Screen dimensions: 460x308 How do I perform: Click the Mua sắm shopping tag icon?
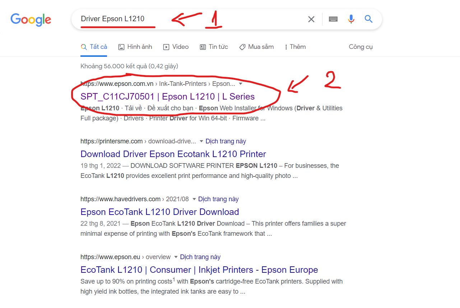pyautogui.click(x=243, y=47)
